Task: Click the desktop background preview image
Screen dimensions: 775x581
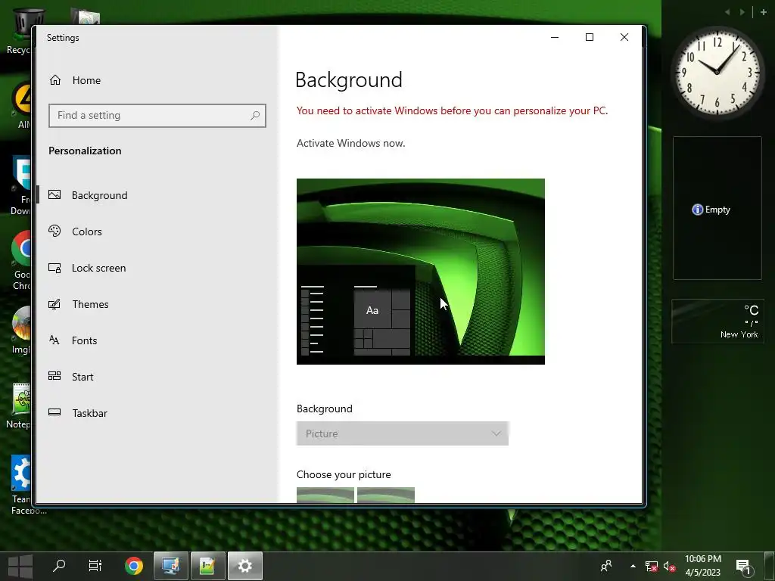Action: coord(421,272)
